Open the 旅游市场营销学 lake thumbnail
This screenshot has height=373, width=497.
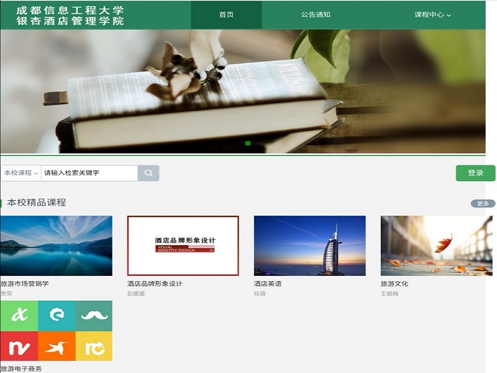(56, 246)
